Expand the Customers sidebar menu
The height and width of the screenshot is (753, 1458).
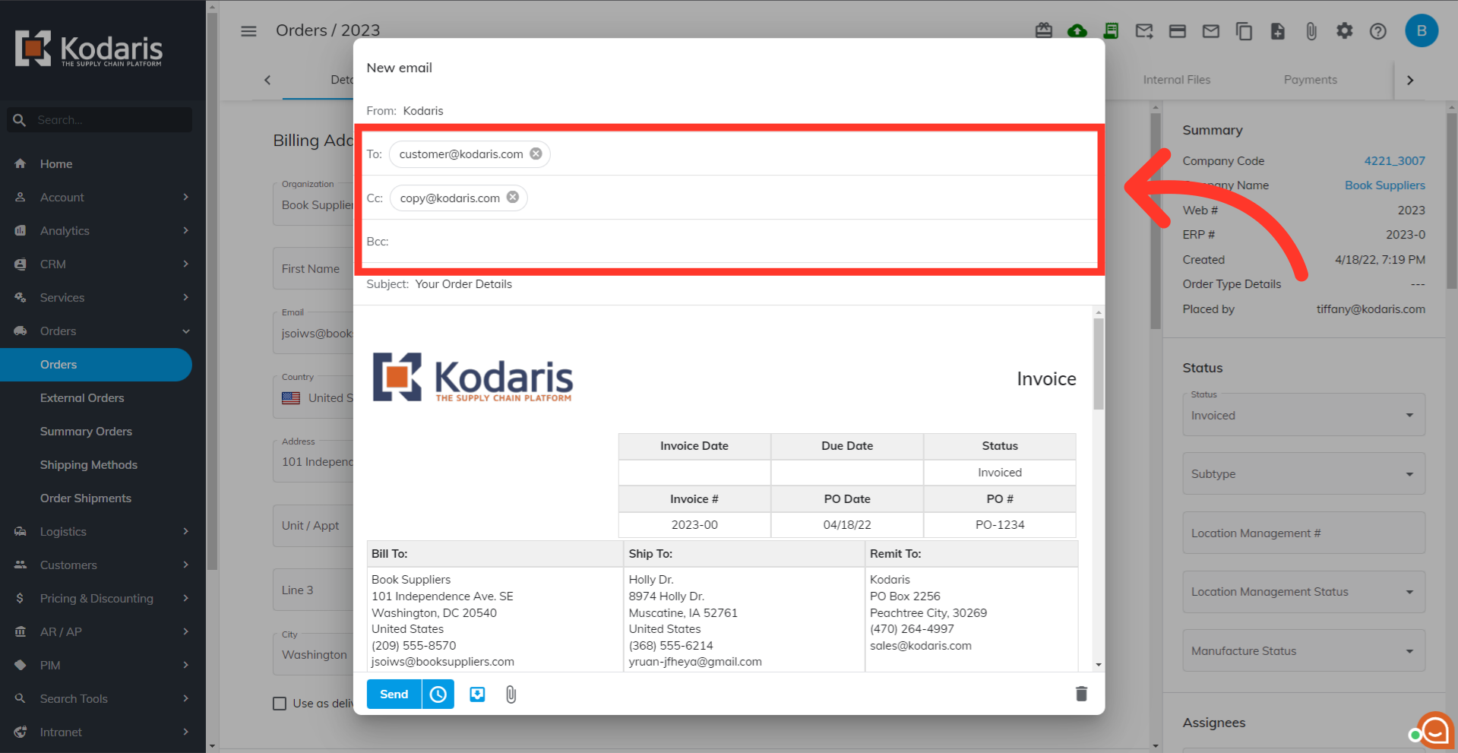coord(102,565)
